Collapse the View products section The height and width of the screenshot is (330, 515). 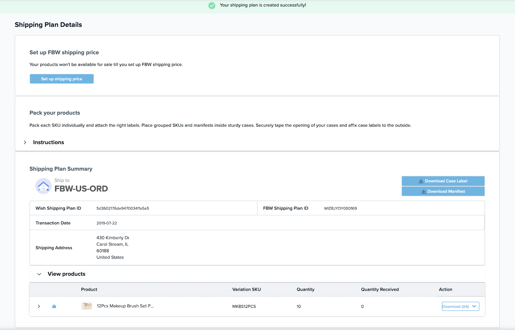(39, 274)
